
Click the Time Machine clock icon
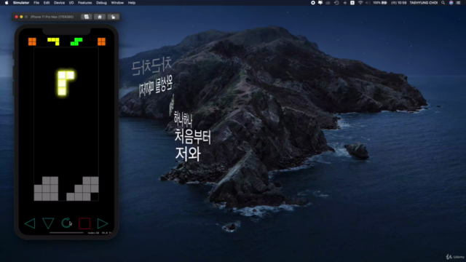pyautogui.click(x=336, y=3)
